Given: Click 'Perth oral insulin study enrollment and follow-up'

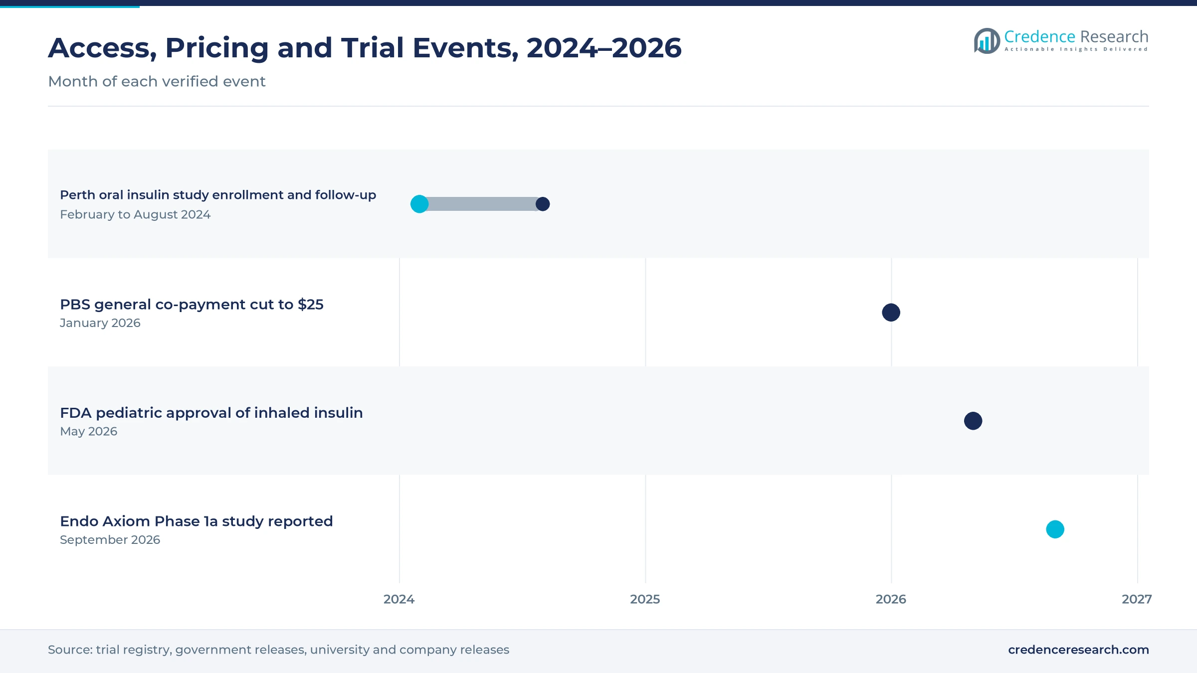Looking at the screenshot, I should (x=218, y=195).
